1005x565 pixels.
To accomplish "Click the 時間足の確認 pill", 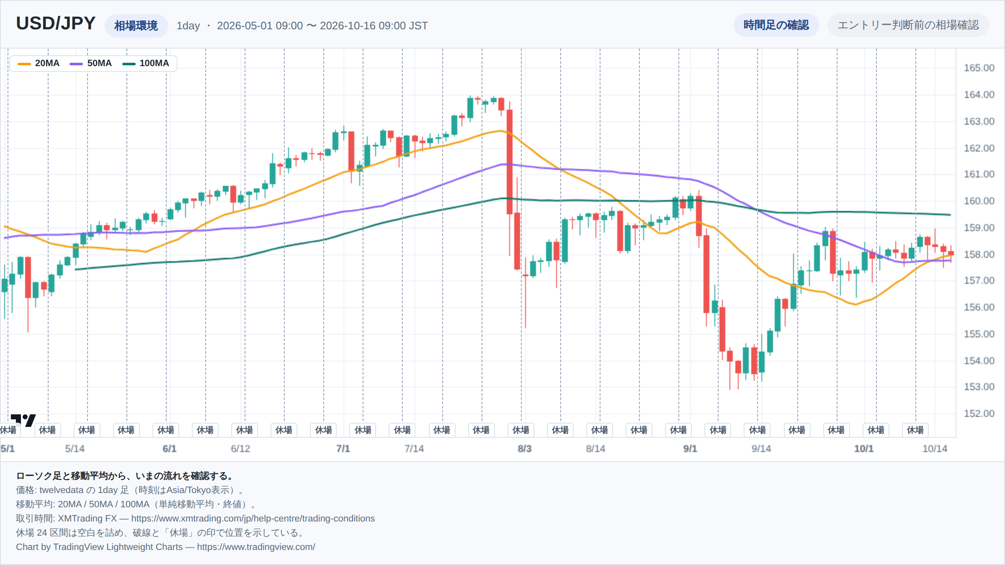I will [x=776, y=25].
